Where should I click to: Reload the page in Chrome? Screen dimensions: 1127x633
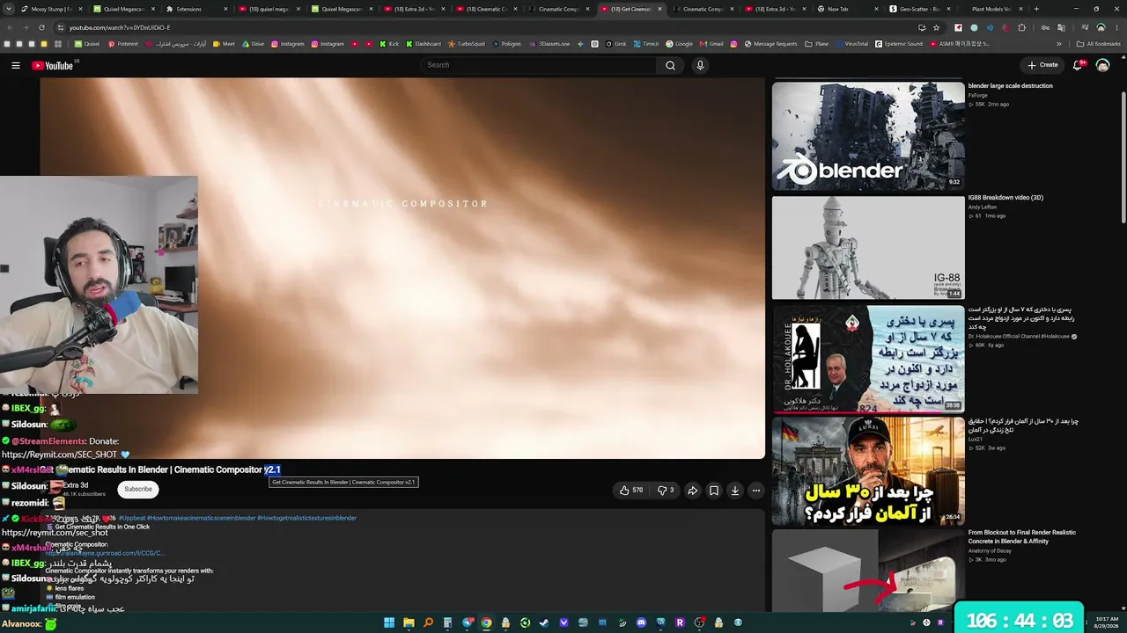pyautogui.click(x=41, y=27)
